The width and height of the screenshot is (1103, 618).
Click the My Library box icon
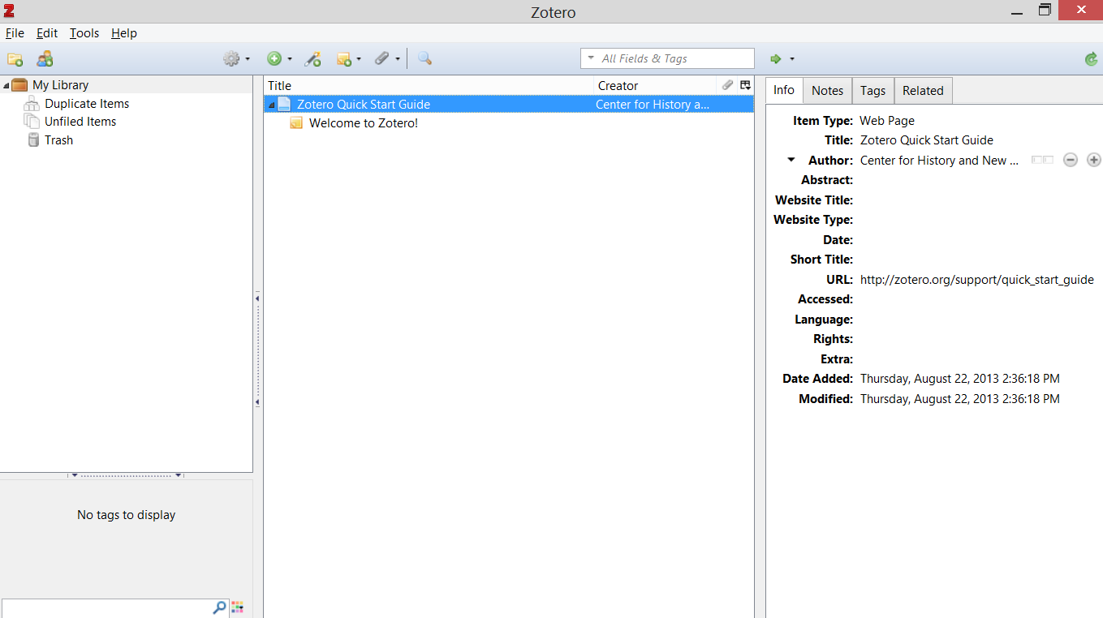click(19, 85)
